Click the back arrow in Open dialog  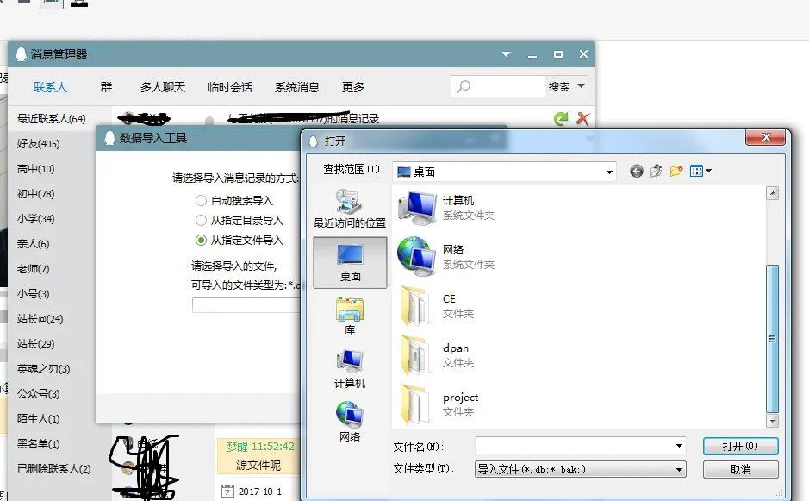click(x=637, y=172)
